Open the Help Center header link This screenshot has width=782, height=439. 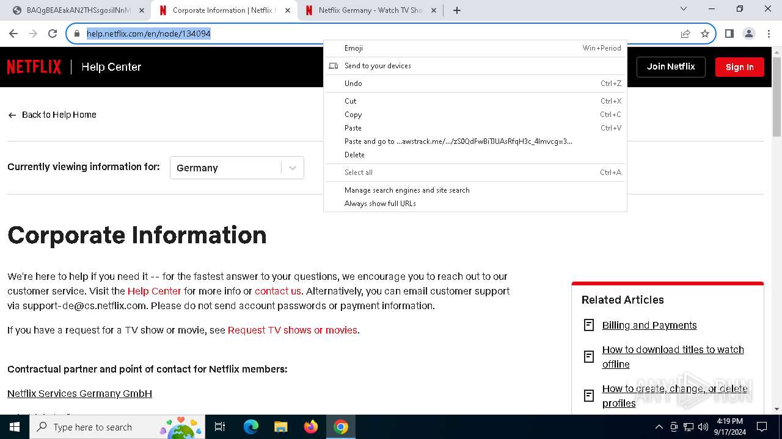click(111, 67)
